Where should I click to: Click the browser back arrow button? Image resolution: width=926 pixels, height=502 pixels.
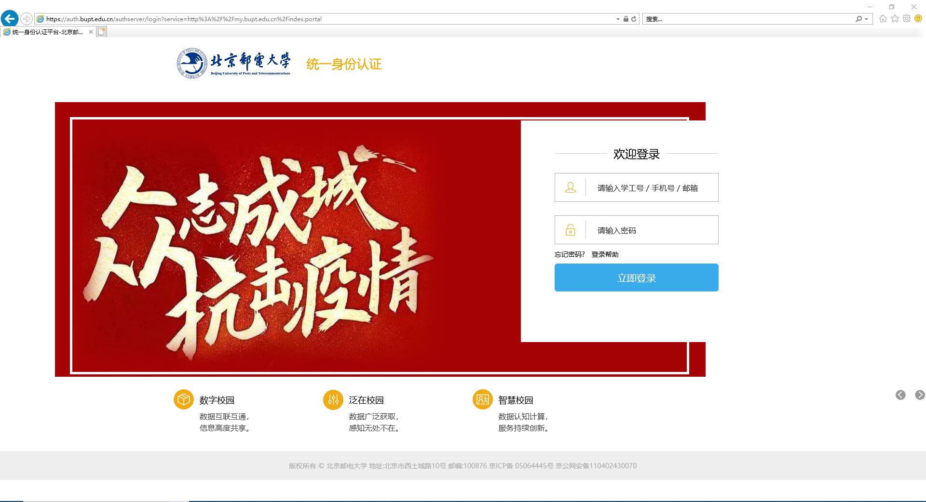click(10, 19)
